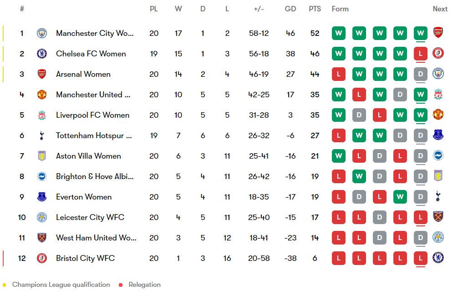Click Manchester City crest in row one
Image resolution: width=468 pixels, height=300 pixels.
[x=42, y=33]
